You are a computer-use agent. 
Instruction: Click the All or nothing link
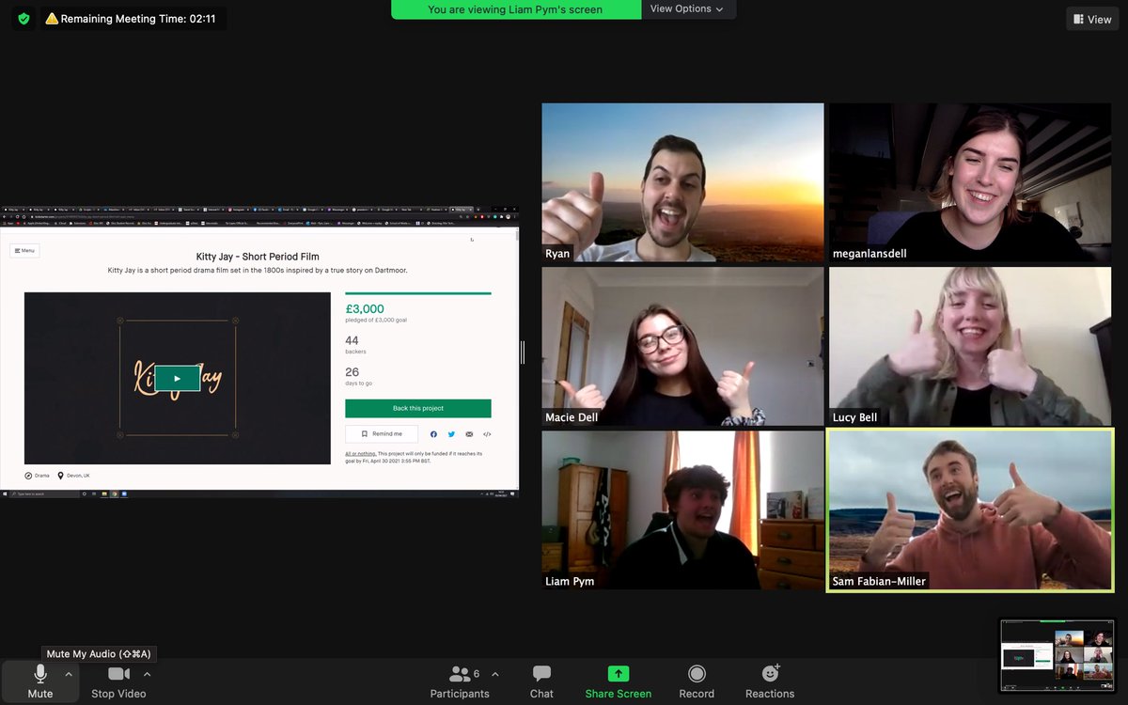(360, 453)
